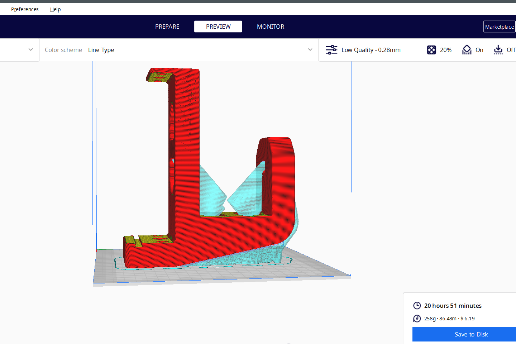Select the PREVIEW stage tab
This screenshot has width=516, height=344.
(x=218, y=27)
